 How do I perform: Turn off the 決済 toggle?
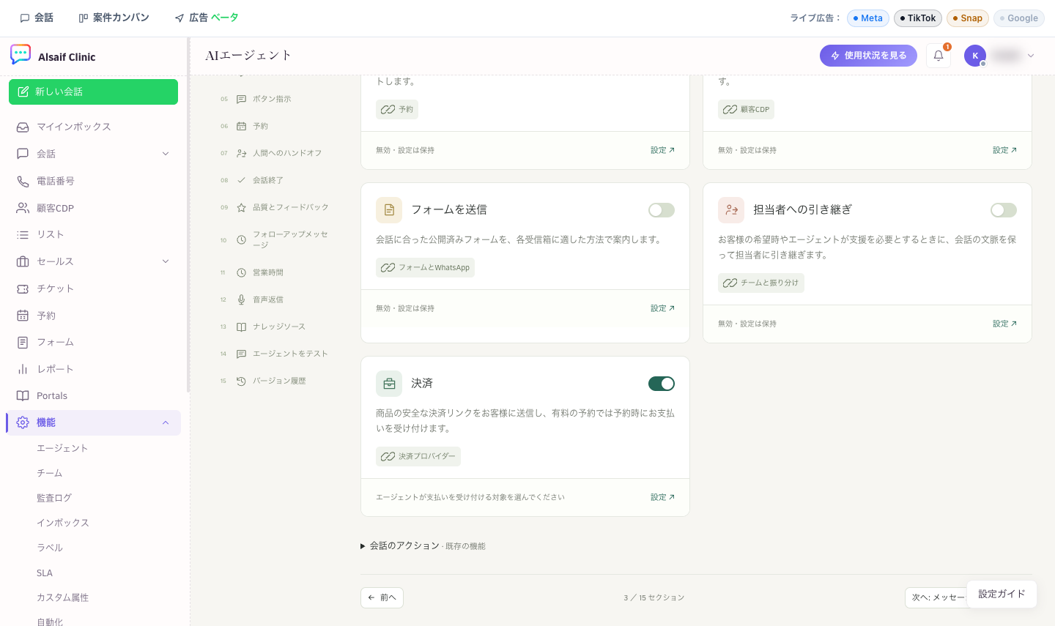[662, 384]
